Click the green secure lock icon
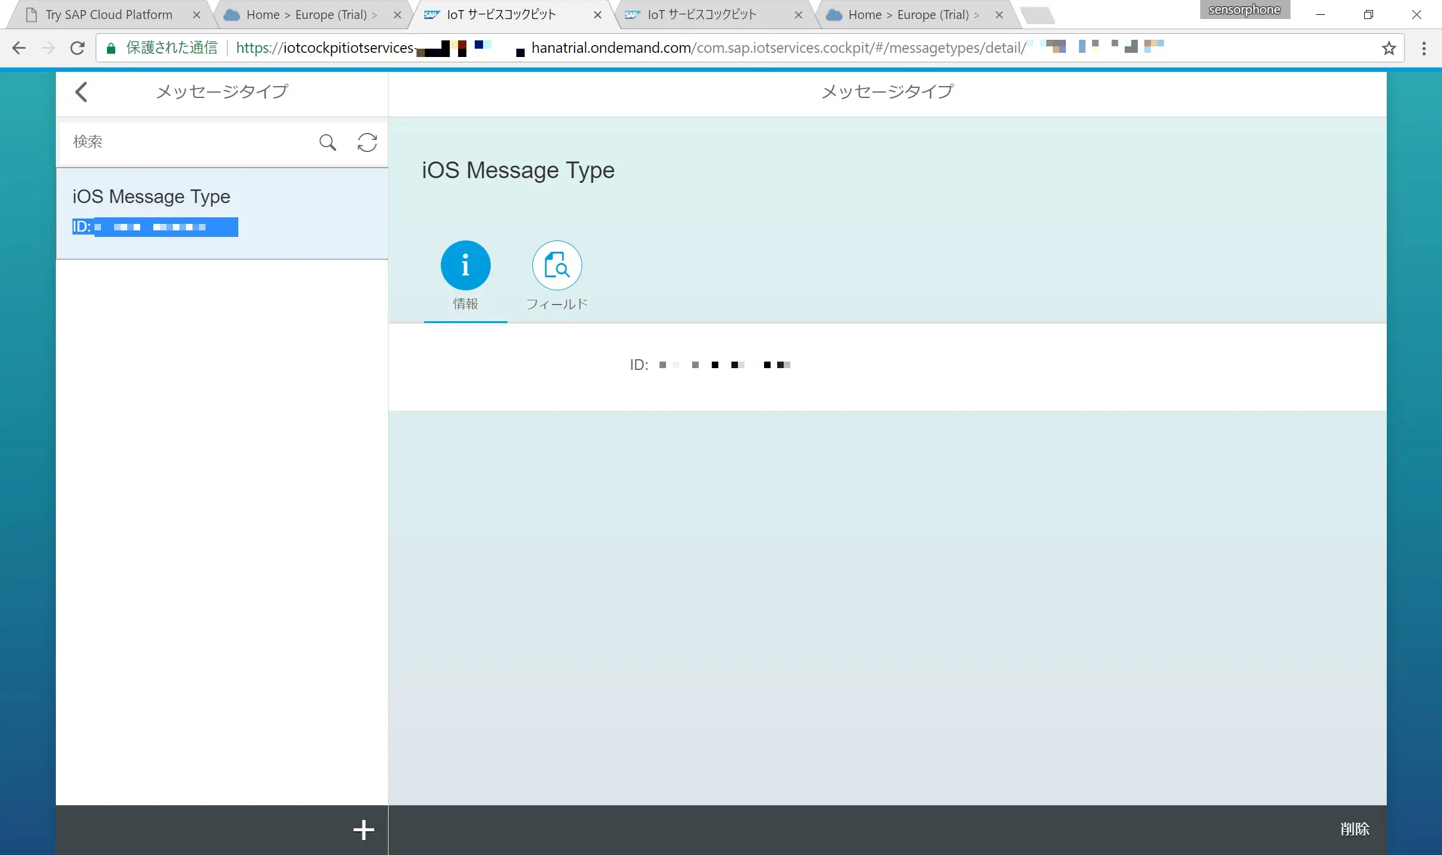Viewport: 1442px width, 855px height. click(111, 48)
